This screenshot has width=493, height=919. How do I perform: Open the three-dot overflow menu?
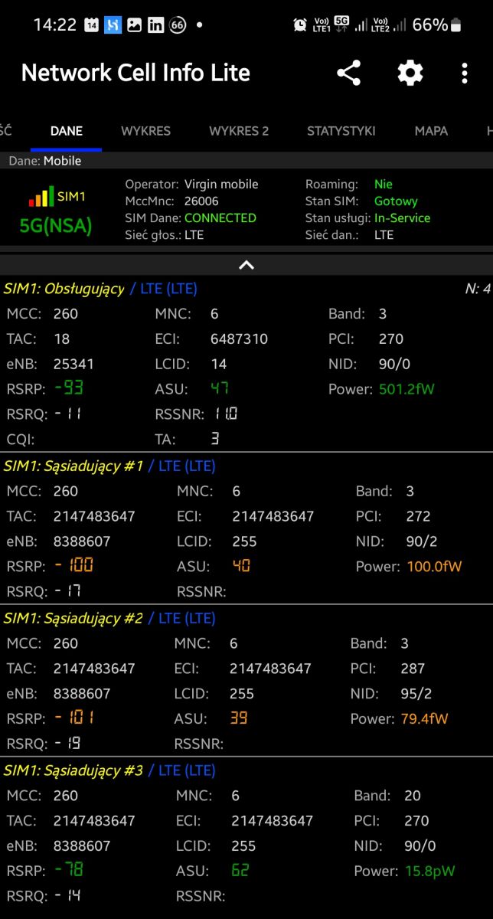point(465,74)
